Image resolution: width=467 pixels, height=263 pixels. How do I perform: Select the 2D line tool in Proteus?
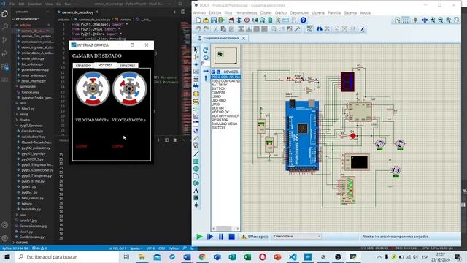coord(196,154)
